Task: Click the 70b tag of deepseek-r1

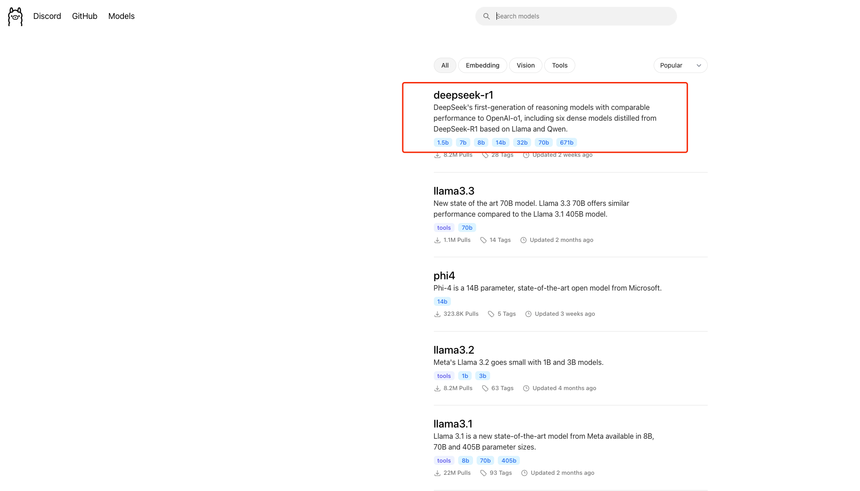Action: pos(544,143)
